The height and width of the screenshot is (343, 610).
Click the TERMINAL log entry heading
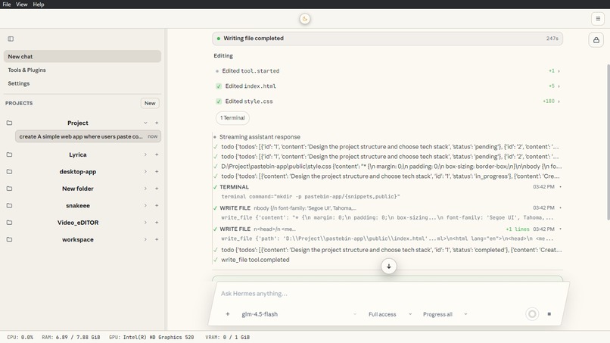point(234,187)
